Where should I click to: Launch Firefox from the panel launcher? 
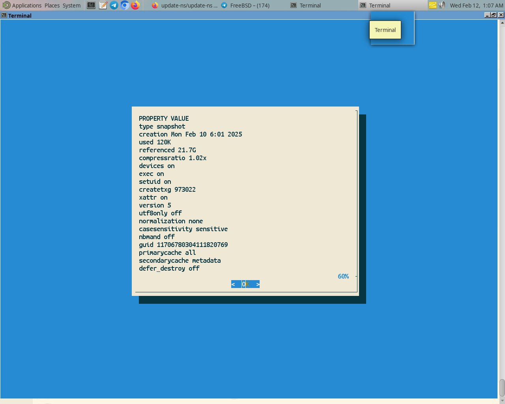point(135,5)
